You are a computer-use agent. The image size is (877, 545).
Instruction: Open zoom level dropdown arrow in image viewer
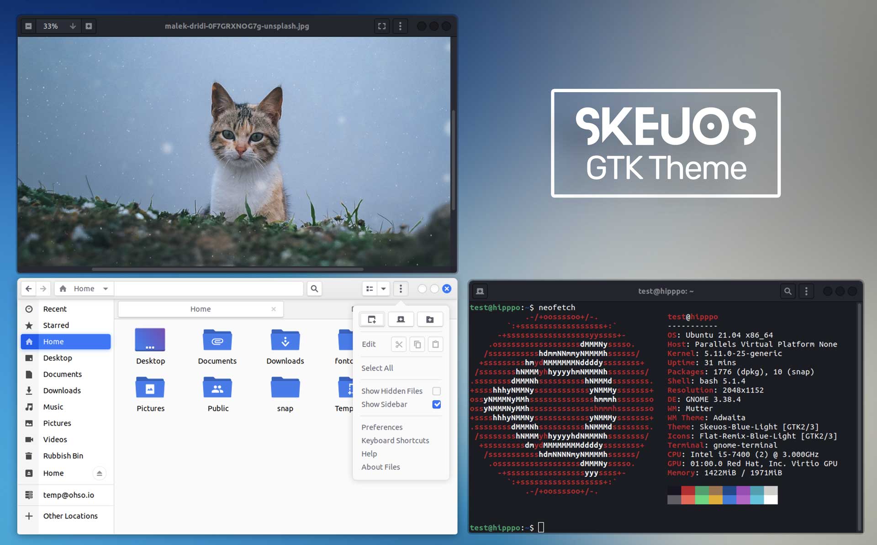click(x=73, y=26)
